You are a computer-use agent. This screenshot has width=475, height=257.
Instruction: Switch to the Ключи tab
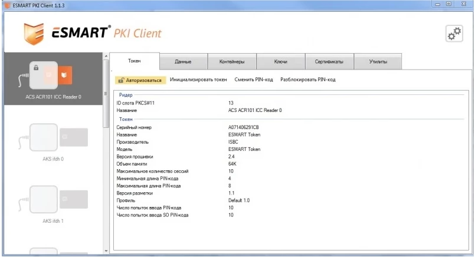tap(280, 61)
